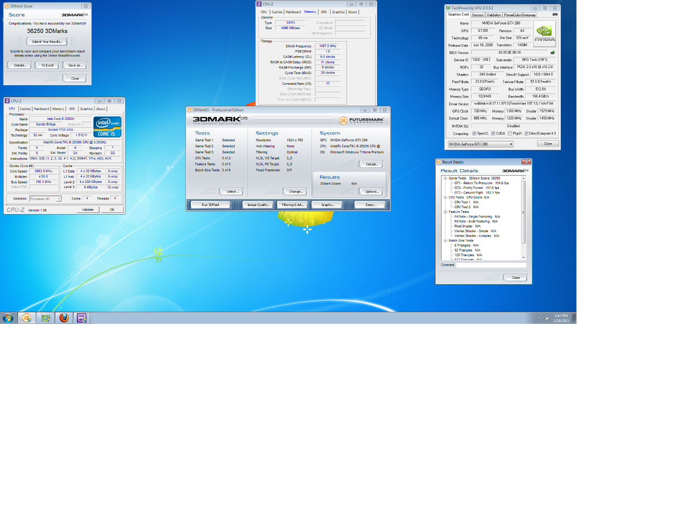Select GT3 - Canyon Flight row
The image size is (686, 514).
(477, 193)
